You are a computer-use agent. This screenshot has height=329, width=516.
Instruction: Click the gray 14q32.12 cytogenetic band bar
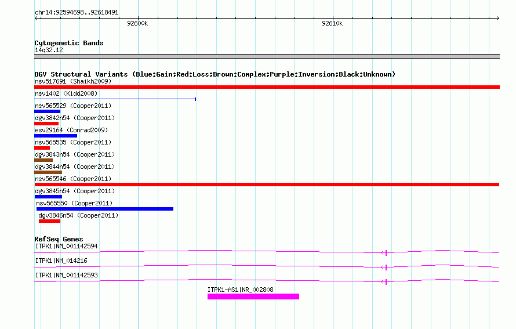tap(267, 56)
